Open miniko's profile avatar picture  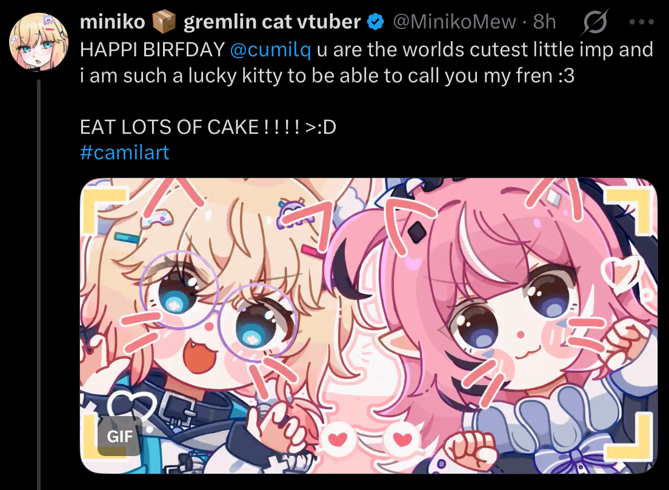pyautogui.click(x=39, y=41)
